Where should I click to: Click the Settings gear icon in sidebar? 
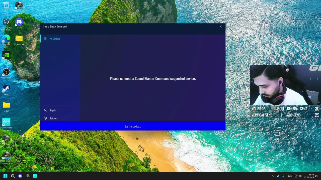[45, 118]
